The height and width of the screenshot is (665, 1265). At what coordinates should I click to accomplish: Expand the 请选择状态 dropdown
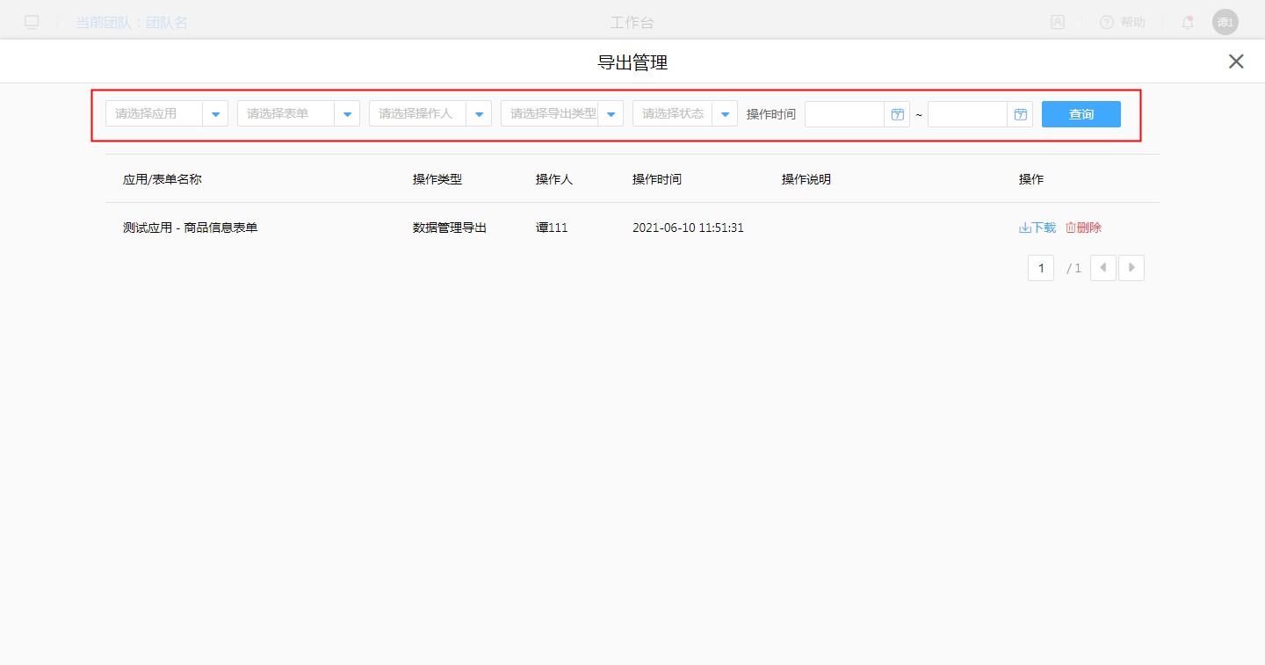pyautogui.click(x=725, y=114)
